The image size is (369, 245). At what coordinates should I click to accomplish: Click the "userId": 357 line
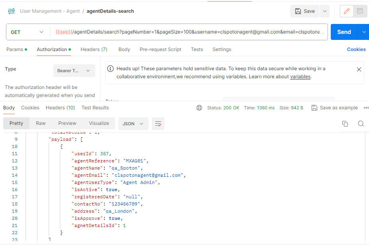pyautogui.click(x=91, y=154)
